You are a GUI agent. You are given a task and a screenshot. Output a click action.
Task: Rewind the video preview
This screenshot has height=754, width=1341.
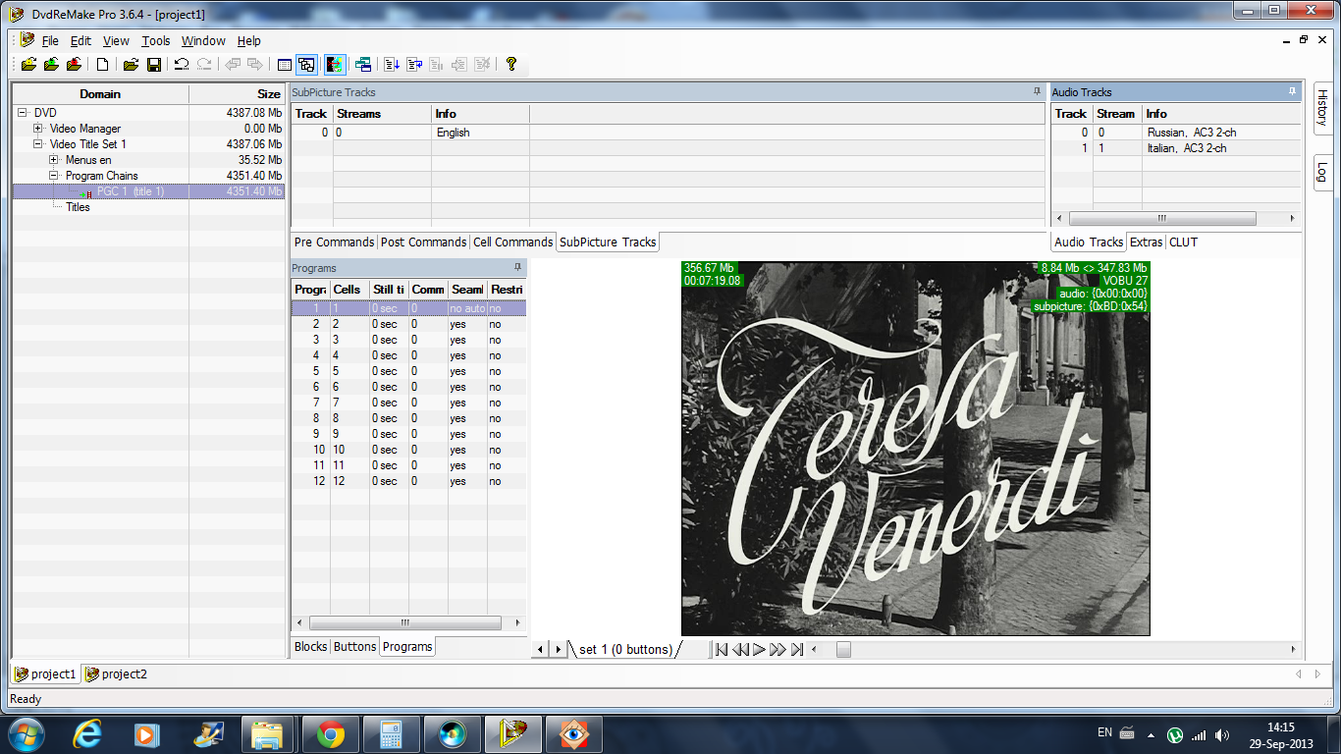pyautogui.click(x=740, y=649)
